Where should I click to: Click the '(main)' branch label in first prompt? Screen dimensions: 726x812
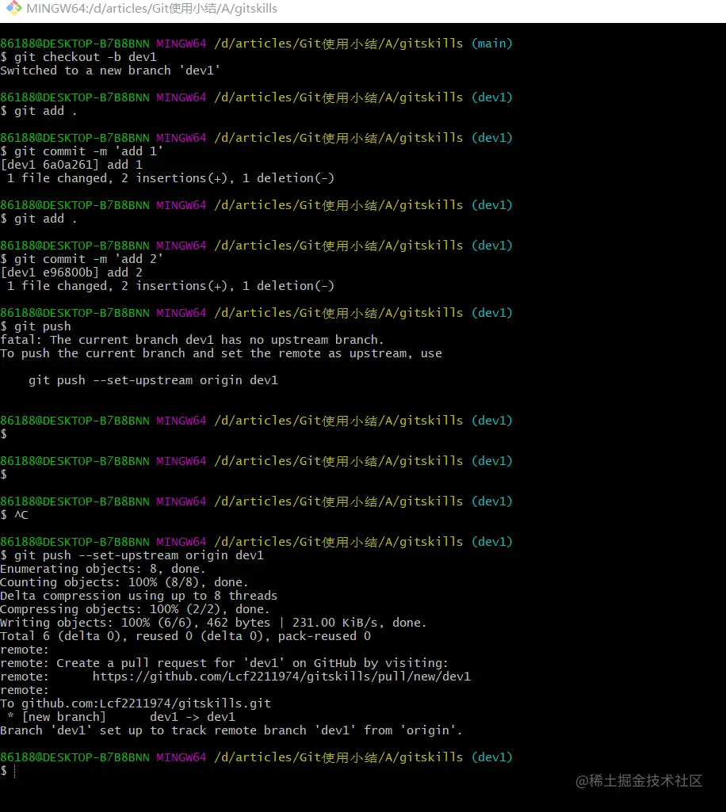(491, 44)
